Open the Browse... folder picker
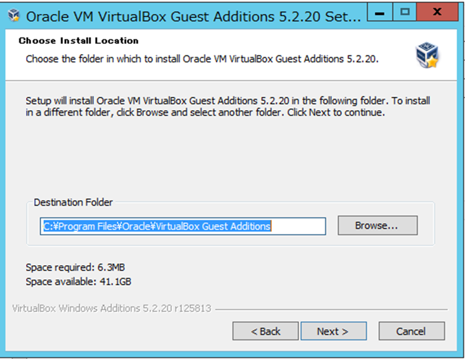Image resolution: width=465 pixels, height=359 pixels. click(378, 226)
